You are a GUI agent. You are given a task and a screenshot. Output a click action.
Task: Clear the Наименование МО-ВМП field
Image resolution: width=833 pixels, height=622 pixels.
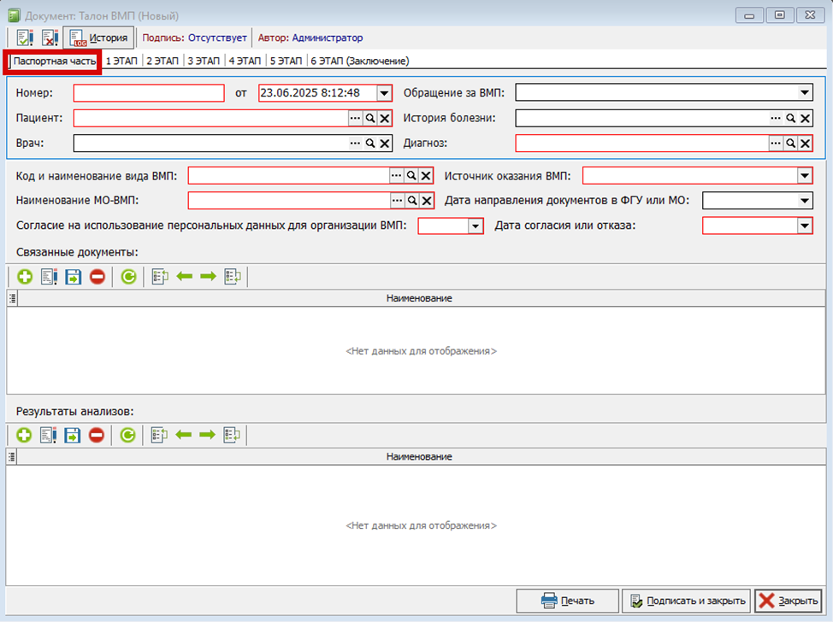coord(427,200)
